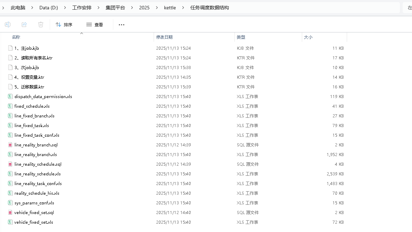Screen dimensions: 412x232
Task: Click the Delete trash icon
Action: [41, 25]
